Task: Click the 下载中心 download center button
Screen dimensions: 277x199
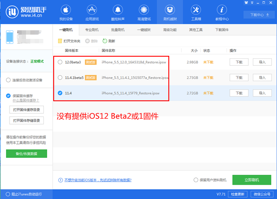Action: [x=259, y=15]
